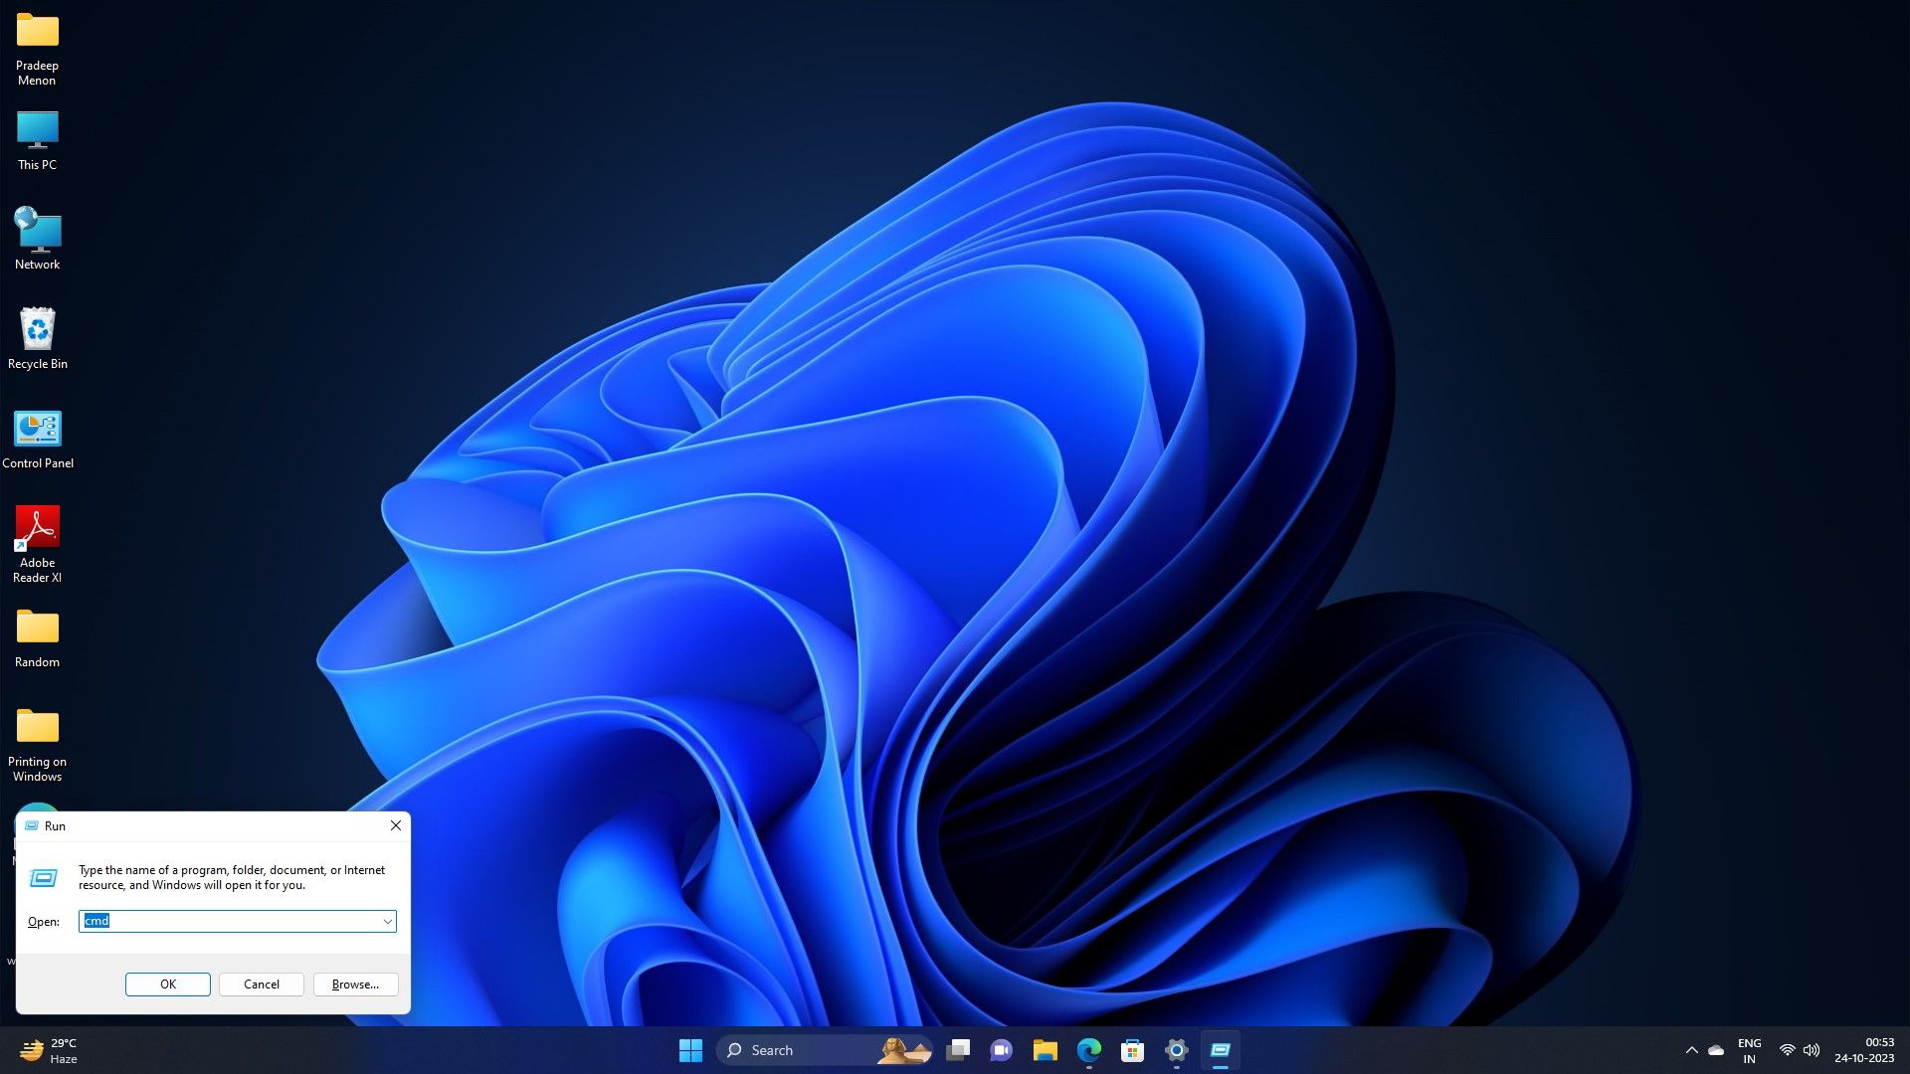The width and height of the screenshot is (1910, 1074).
Task: Open File Explorer from the taskbar
Action: point(1045,1050)
